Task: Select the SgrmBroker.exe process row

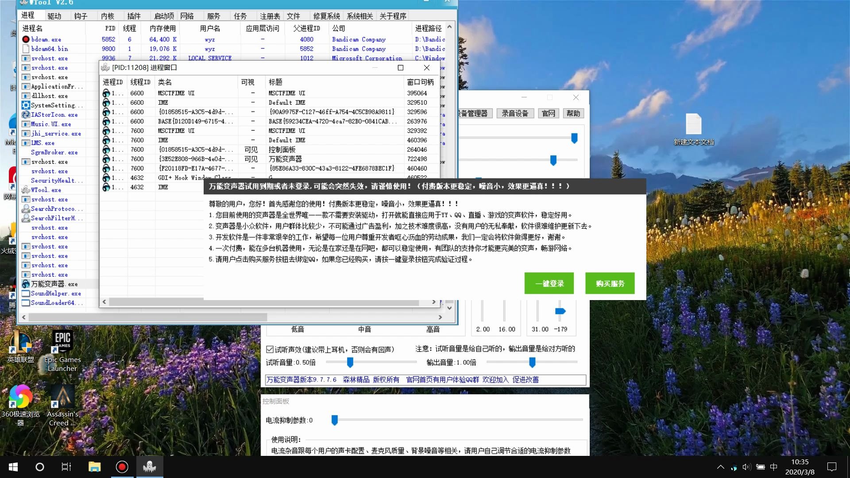Action: (54, 152)
